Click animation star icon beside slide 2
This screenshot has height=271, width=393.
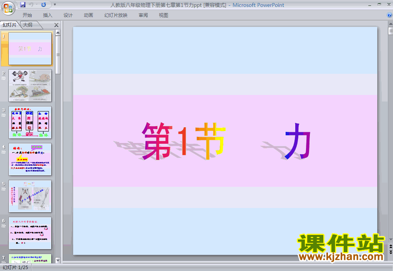(3, 78)
